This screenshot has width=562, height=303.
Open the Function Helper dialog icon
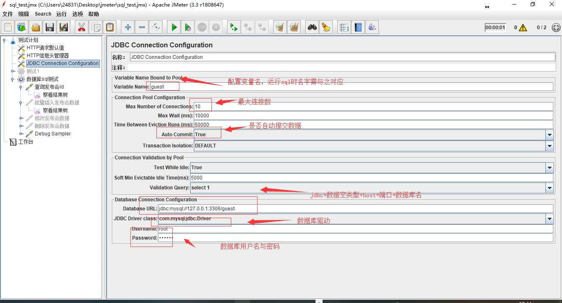click(344, 27)
